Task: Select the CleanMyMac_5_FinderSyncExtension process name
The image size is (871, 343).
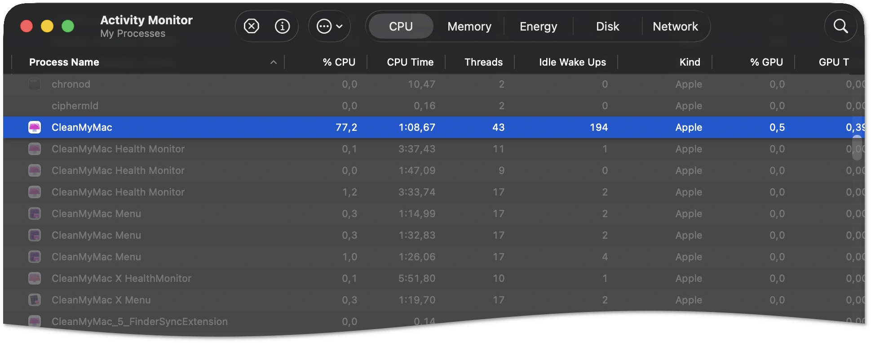Action: point(140,321)
